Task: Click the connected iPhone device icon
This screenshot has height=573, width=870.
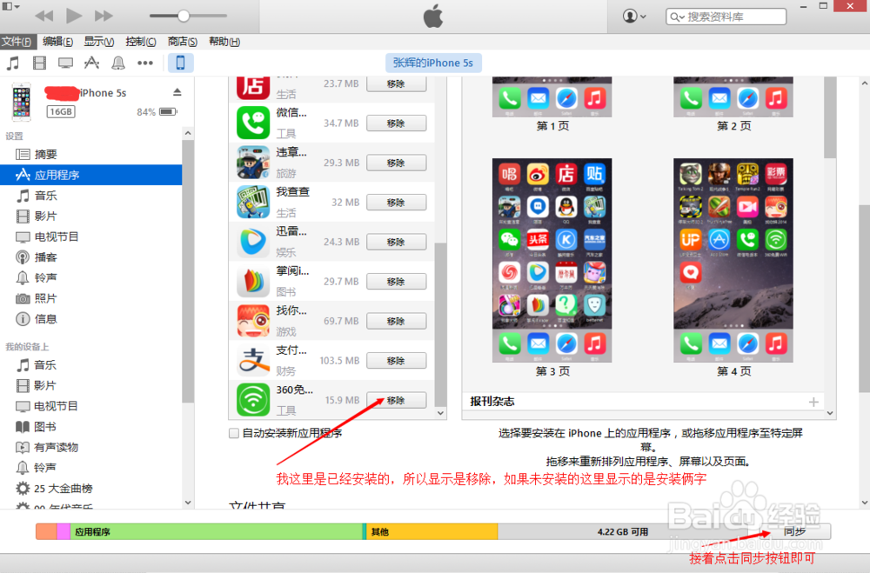Action: coord(180,62)
